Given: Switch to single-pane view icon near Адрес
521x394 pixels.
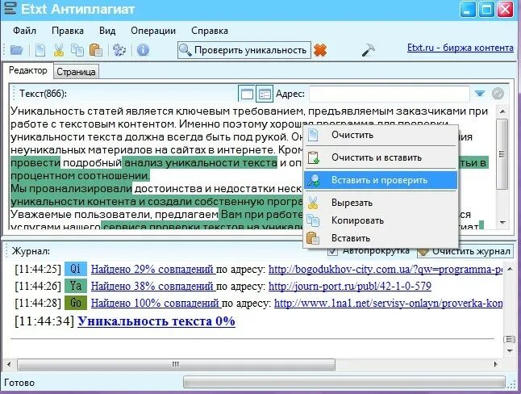Looking at the screenshot, I should [x=247, y=94].
